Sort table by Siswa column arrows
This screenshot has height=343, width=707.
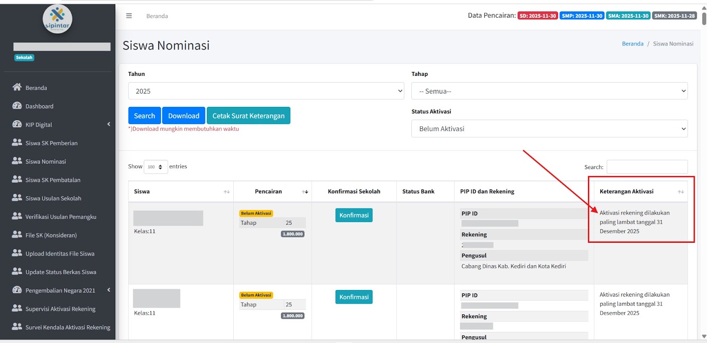pyautogui.click(x=227, y=192)
